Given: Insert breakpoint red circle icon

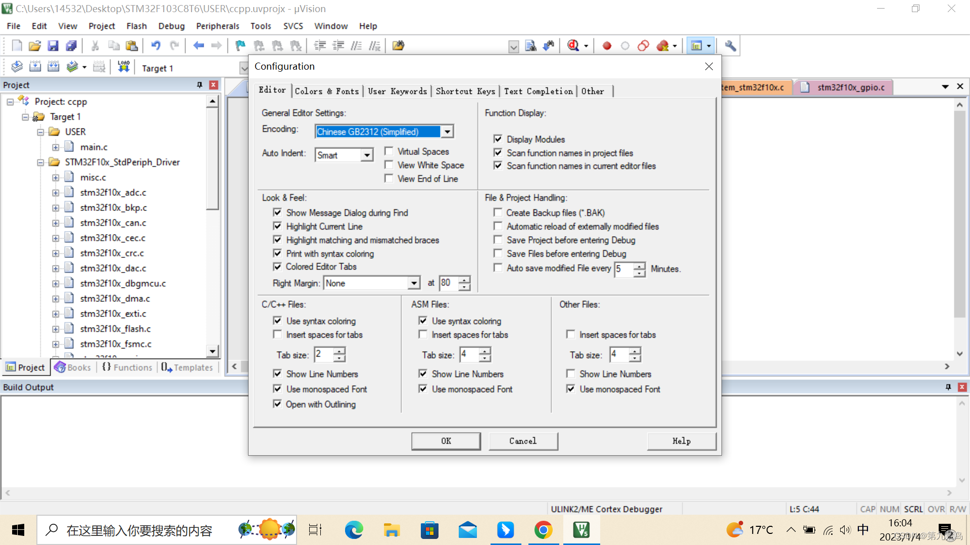Looking at the screenshot, I should 607,46.
